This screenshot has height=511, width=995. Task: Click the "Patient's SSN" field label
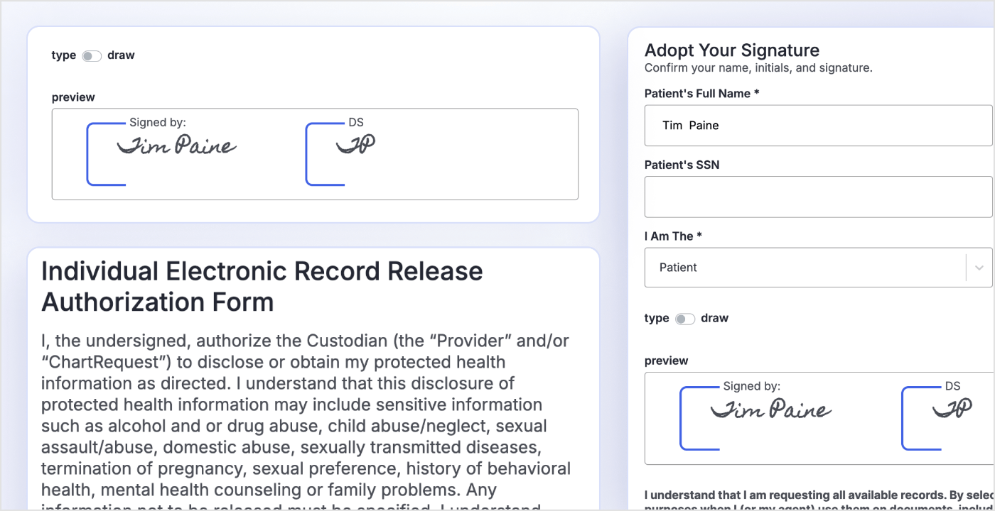point(682,165)
